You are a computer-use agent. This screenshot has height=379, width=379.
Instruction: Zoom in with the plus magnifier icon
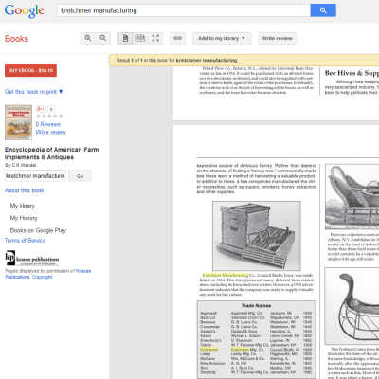tap(88, 38)
